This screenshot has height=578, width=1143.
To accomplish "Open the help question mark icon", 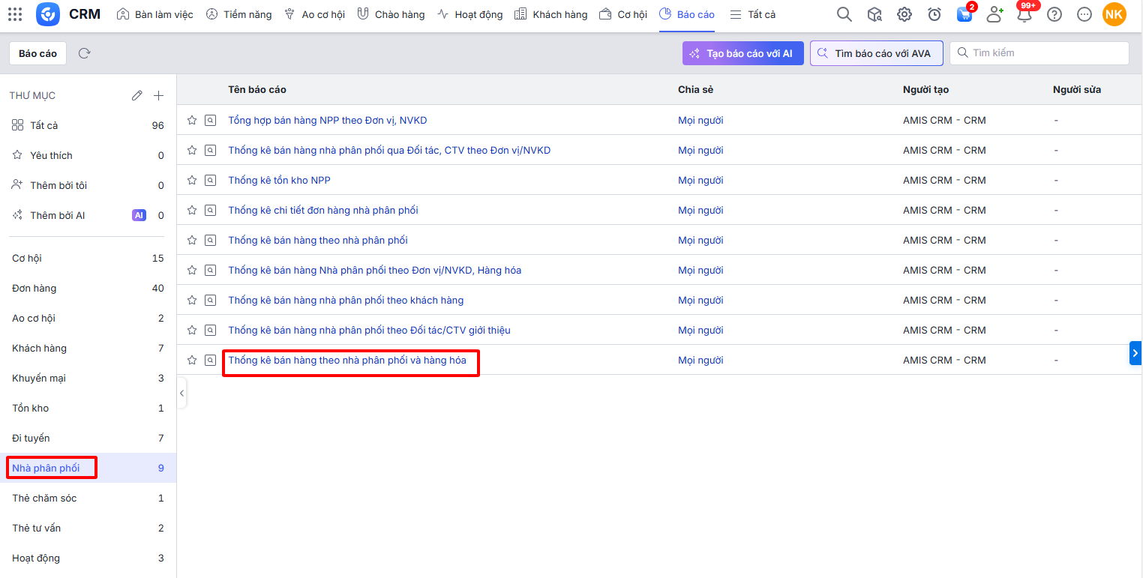I will click(1054, 14).
